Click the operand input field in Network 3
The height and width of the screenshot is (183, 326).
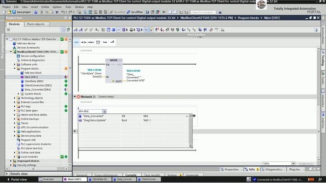pos(90,111)
